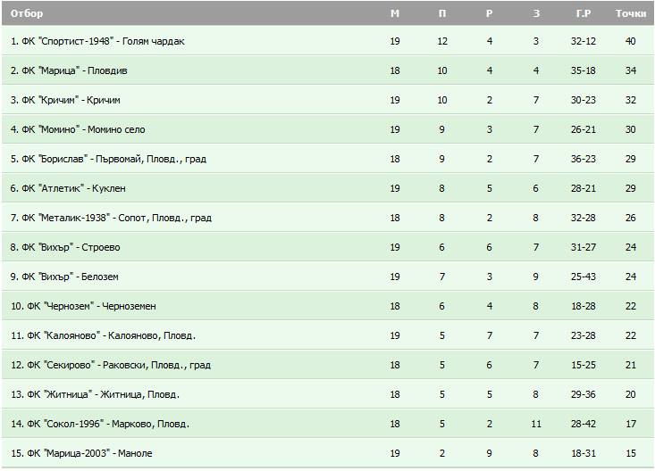Open team ФК Спортист-1948 Голям чардак

point(97,41)
